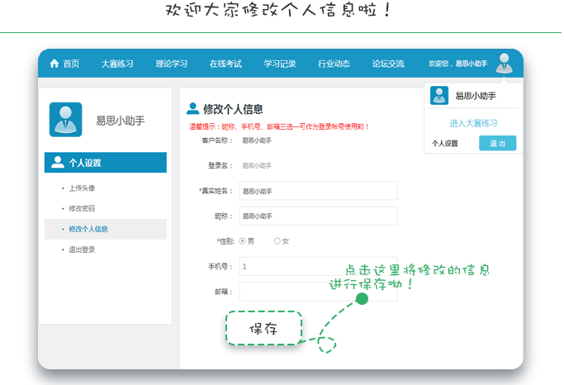Click 客户名称 value 易思小助手
The image size is (564, 385).
[x=257, y=140]
